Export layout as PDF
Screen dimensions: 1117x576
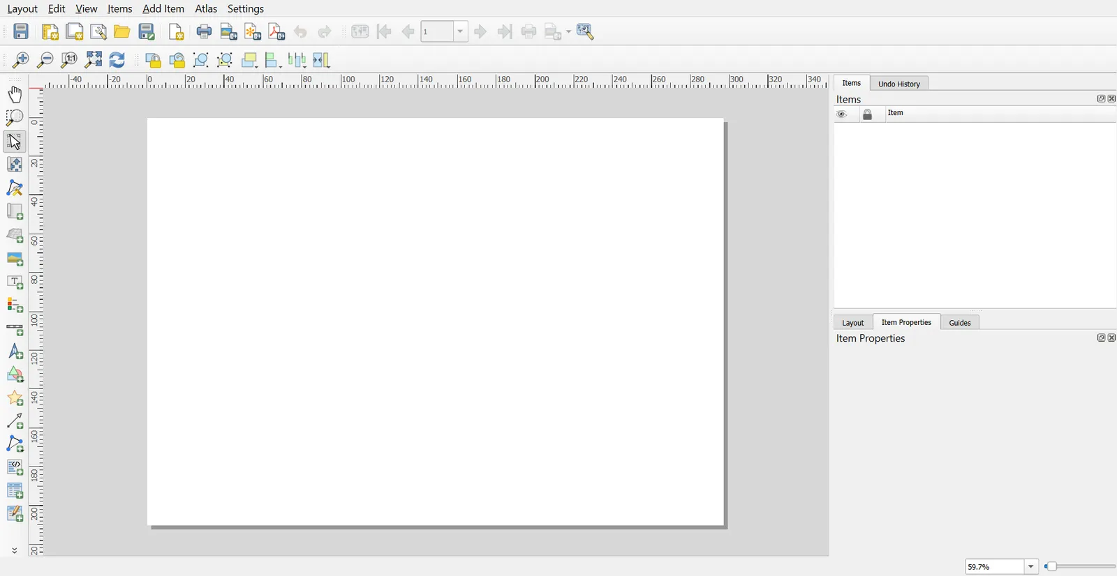coord(277,31)
